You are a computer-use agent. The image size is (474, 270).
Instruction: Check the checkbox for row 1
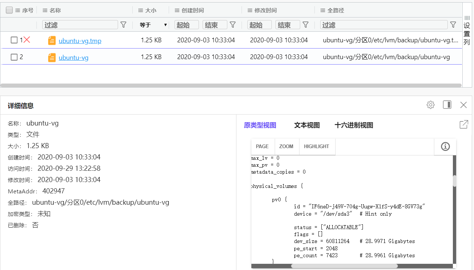coord(14,40)
